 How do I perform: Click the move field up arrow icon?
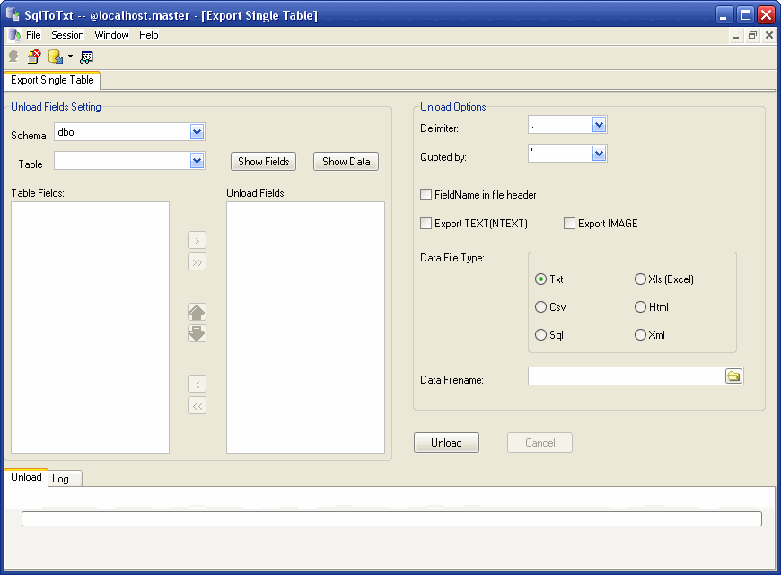(197, 312)
